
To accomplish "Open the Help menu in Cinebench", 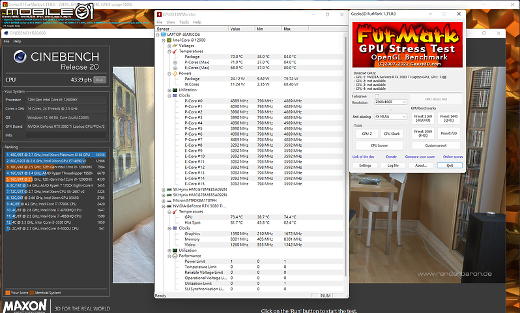I will coord(17,41).
